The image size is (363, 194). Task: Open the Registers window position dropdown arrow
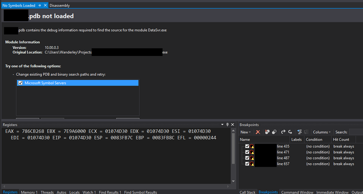[222, 125]
